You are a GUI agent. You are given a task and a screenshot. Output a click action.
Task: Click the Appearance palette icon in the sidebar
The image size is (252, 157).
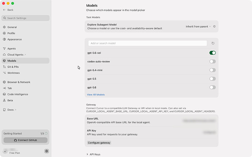[x=4, y=39]
